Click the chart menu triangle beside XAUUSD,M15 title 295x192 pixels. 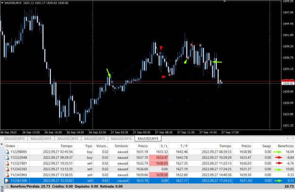pyautogui.click(x=2, y=3)
